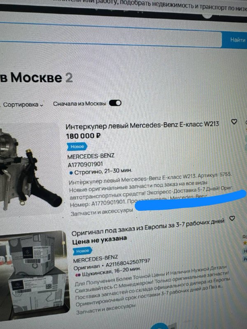Click the part number A1770901901
Viewport: 247px width, 329px height.
click(85, 164)
